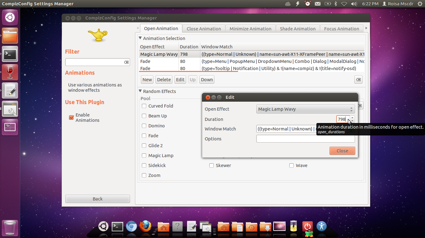Open the Documents folder in the bottom dock
The height and width of the screenshot is (238, 425).
point(237,227)
